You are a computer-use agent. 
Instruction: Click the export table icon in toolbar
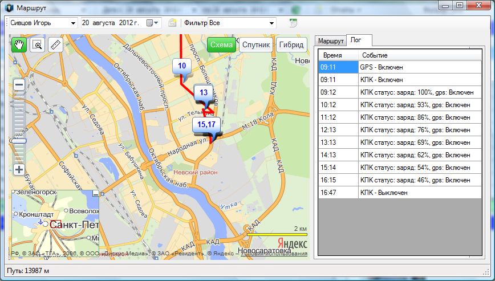coord(293,23)
